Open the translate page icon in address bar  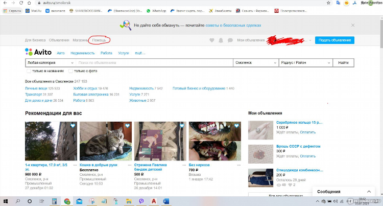click(x=338, y=3)
